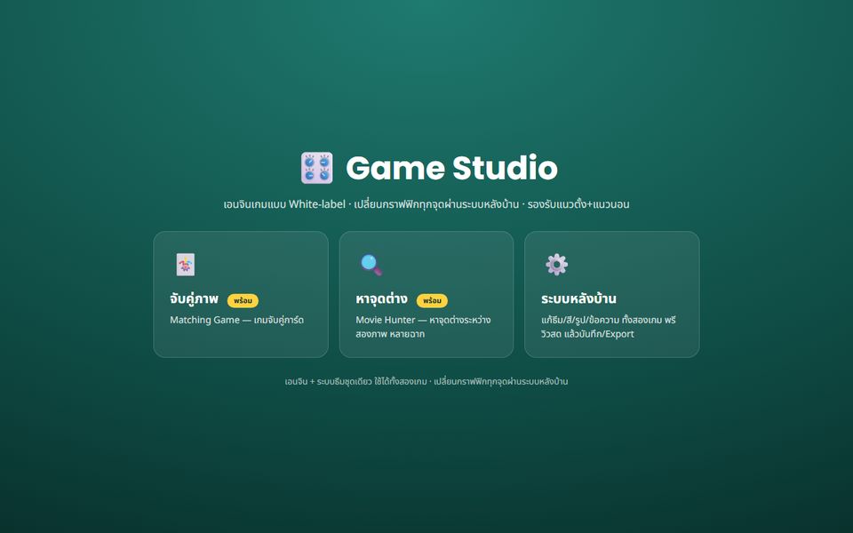Click the magnifying glass icon on หาจุดต่าง
The height and width of the screenshot is (533, 853).
pos(371,265)
